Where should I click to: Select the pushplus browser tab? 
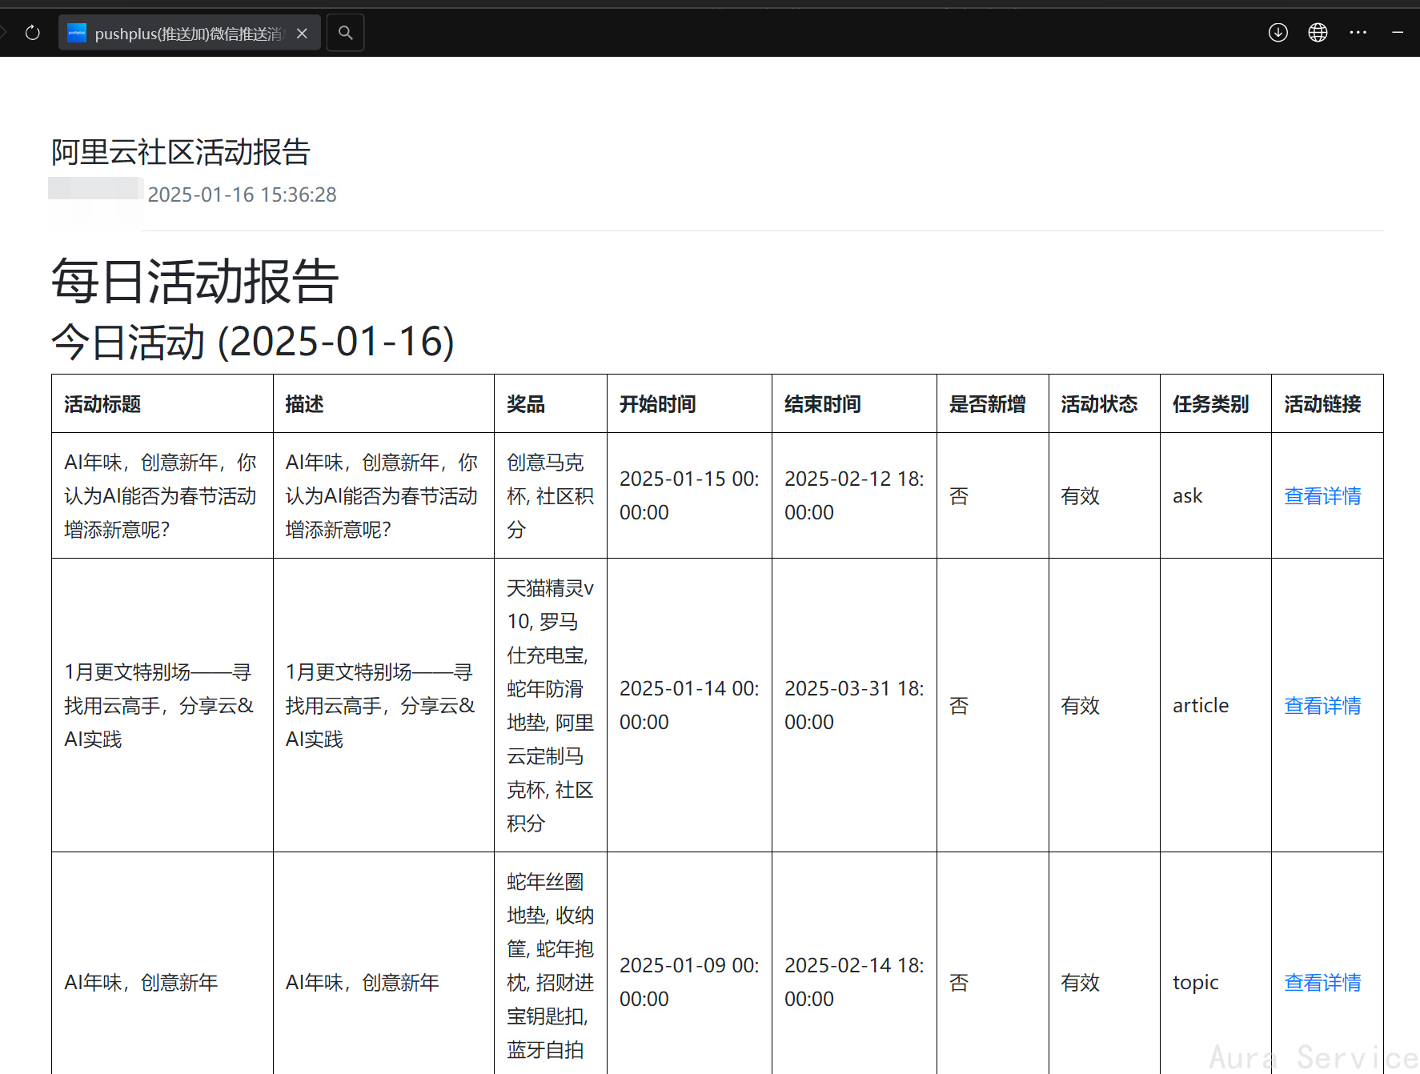[x=190, y=33]
